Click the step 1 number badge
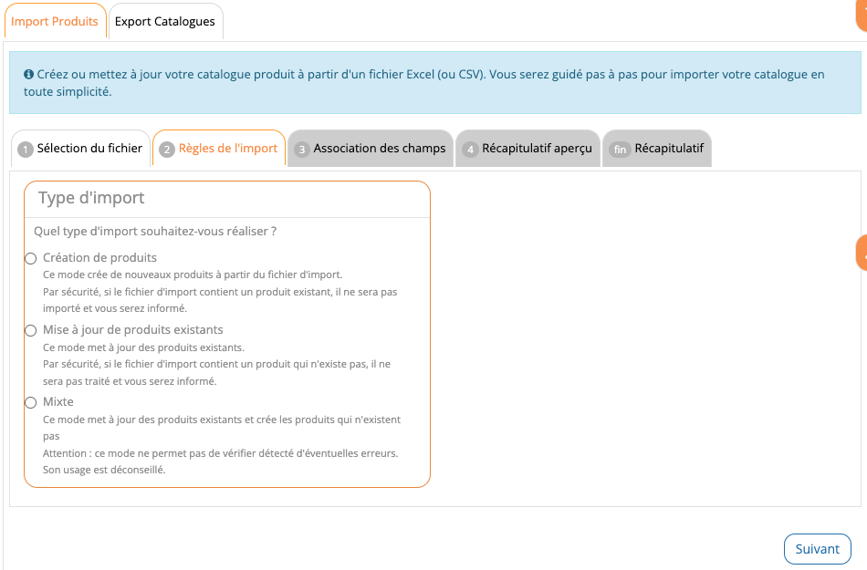The width and height of the screenshot is (867, 570). [x=26, y=150]
